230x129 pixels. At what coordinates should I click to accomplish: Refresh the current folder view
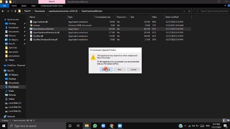189,11
